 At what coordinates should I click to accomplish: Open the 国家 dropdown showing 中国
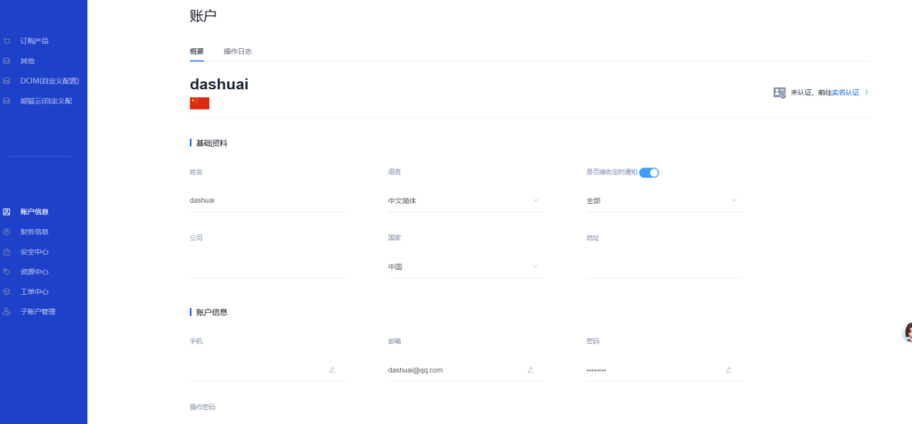[x=466, y=266]
